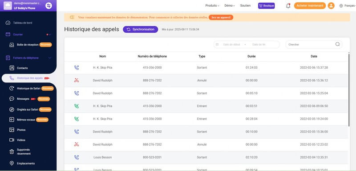Click duration 00:03:51 cell
Image resolution: width=356 pixels, height=171 pixels.
(251, 106)
